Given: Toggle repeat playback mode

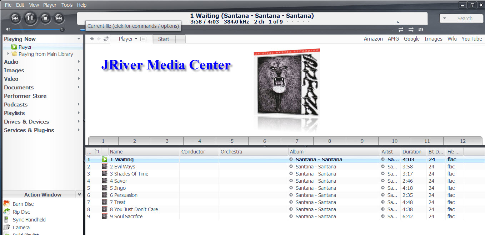Looking at the screenshot, I should [x=401, y=30].
